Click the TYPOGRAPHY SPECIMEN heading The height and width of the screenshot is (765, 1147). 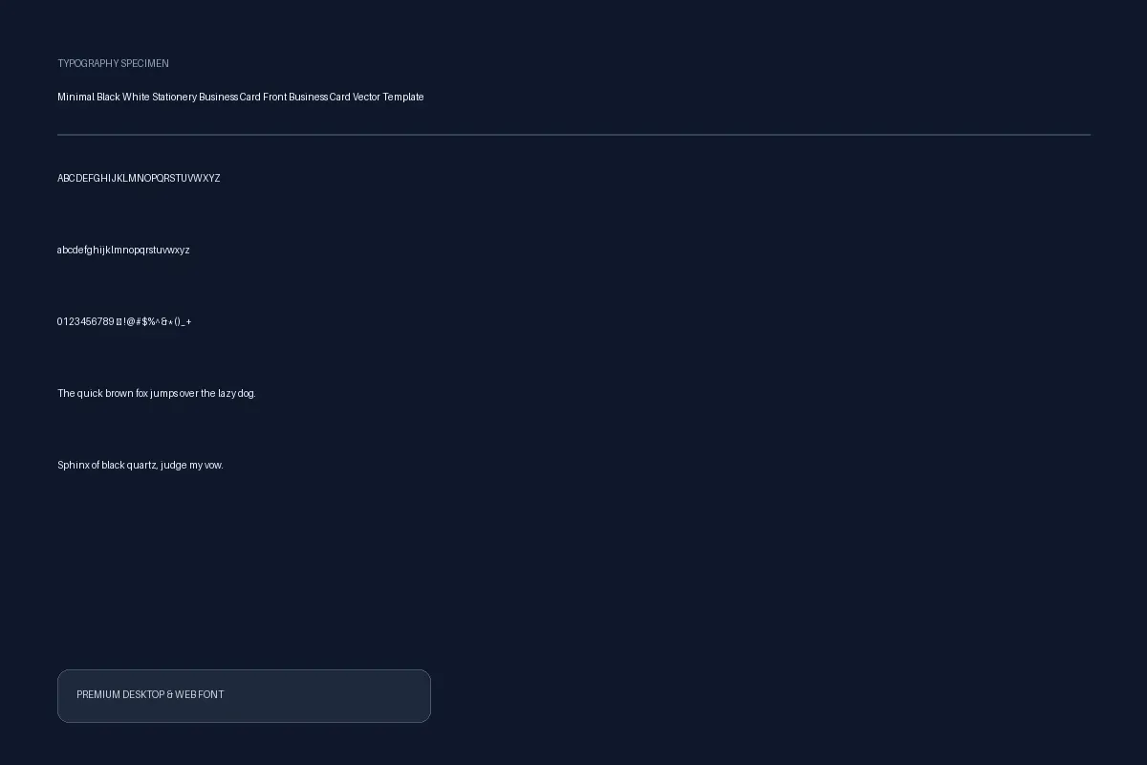click(x=113, y=63)
